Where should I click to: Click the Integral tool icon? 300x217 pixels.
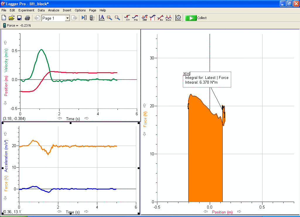click(153, 18)
